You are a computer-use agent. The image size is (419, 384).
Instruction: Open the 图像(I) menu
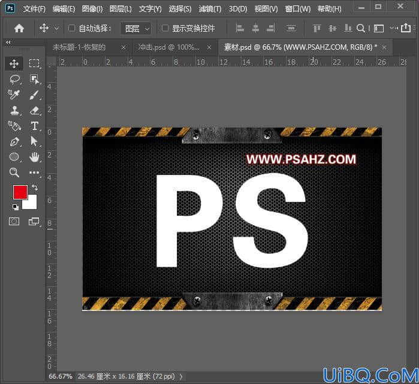click(92, 9)
